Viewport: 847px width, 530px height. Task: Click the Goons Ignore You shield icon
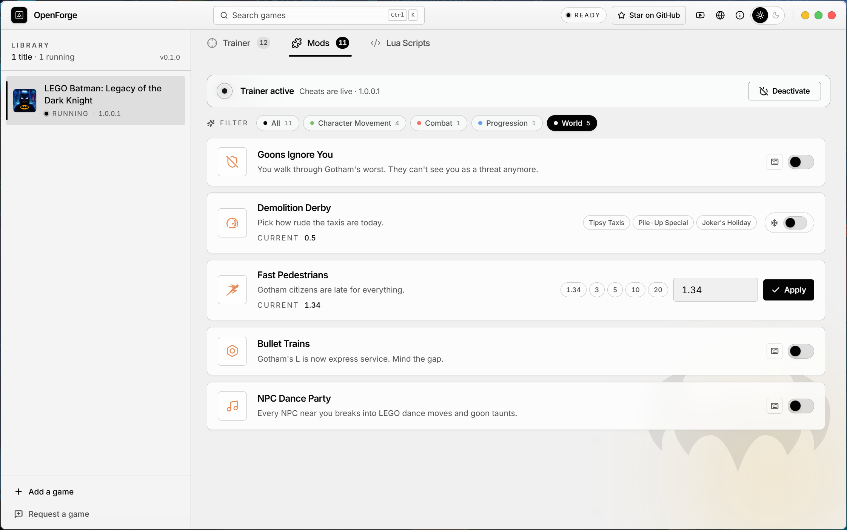tap(232, 162)
